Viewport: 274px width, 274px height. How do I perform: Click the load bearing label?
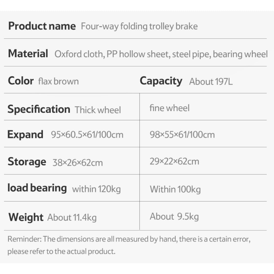pos(37,188)
